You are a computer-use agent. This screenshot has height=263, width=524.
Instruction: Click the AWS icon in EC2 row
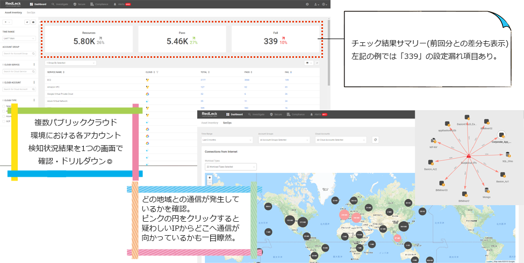tap(147, 80)
